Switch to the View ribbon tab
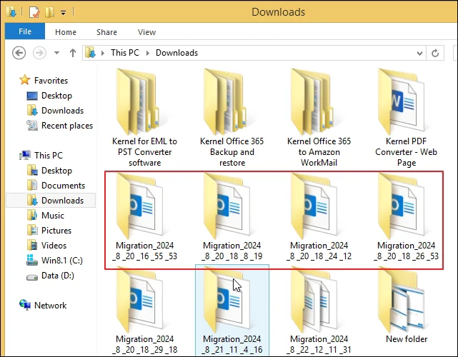This screenshot has width=458, height=357. (146, 32)
